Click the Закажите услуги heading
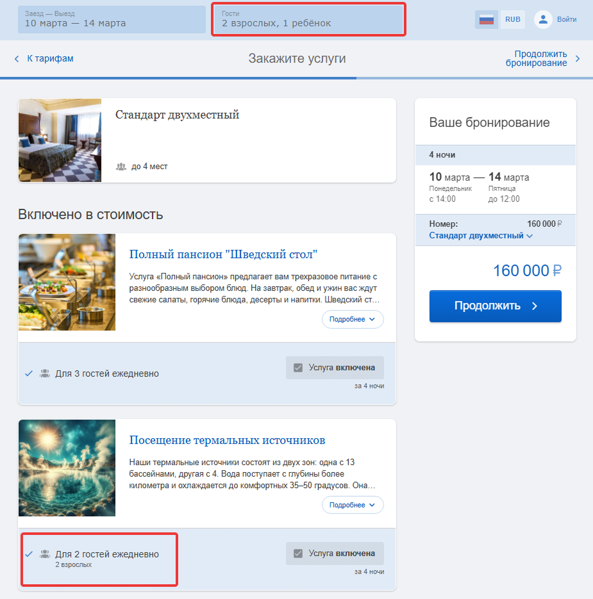The height and width of the screenshot is (599, 593). (x=297, y=58)
